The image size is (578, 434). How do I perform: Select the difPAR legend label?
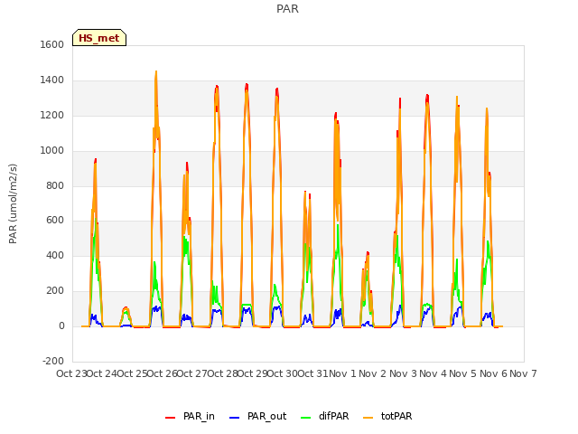pyautogui.click(x=333, y=416)
